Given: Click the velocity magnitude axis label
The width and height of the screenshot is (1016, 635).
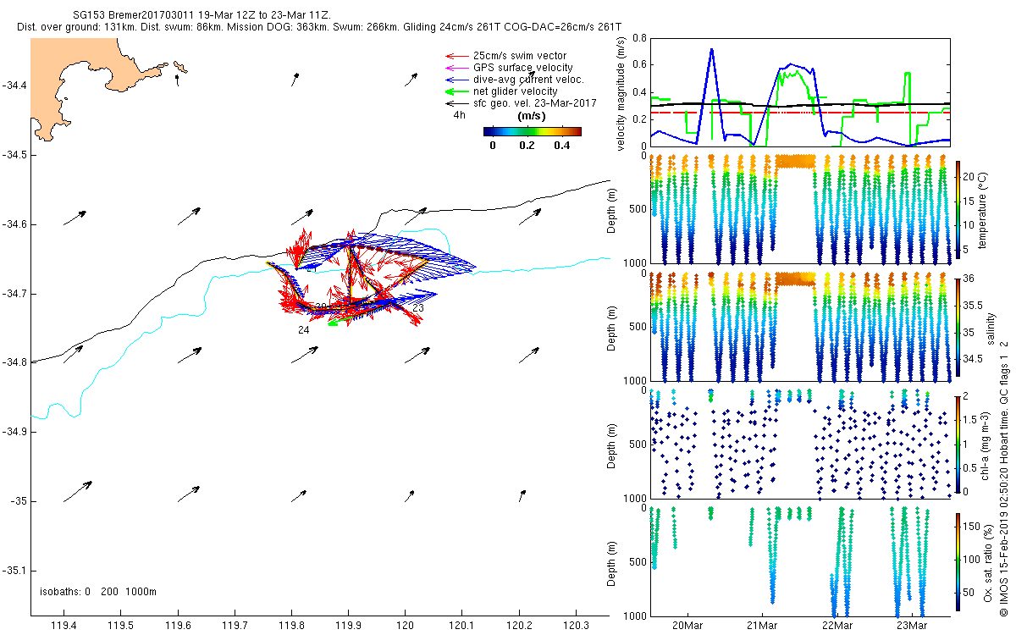Looking at the screenshot, I should pos(621,93).
